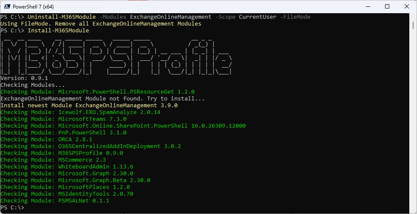This screenshot has width=417, height=214.
Task: Click the -FileMode parameter in the first command
Action: click(x=295, y=17)
